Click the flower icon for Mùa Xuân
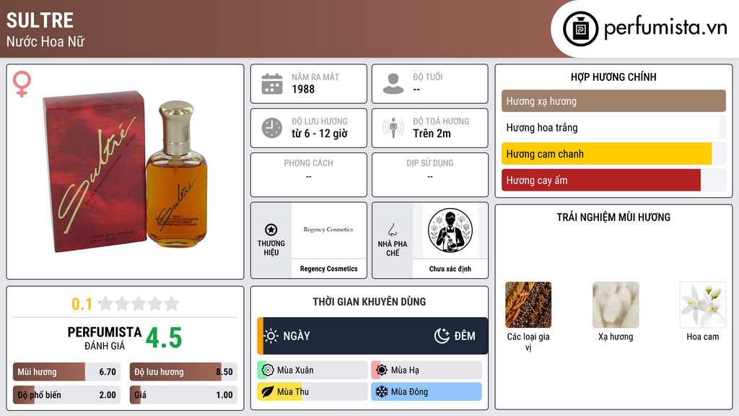This screenshot has width=739, height=416. pyautogui.click(x=268, y=370)
